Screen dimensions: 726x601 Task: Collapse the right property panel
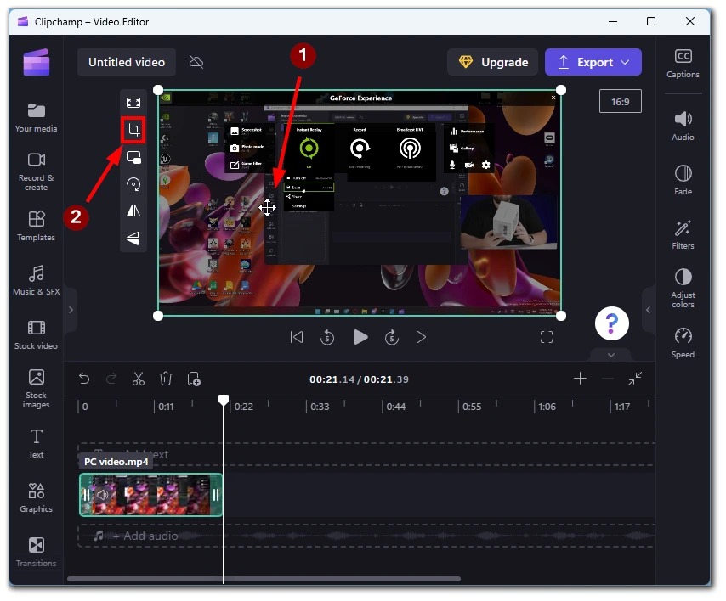[648, 310]
